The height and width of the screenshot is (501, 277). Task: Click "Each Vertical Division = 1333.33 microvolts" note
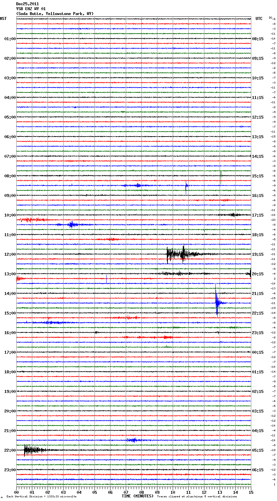(41, 497)
